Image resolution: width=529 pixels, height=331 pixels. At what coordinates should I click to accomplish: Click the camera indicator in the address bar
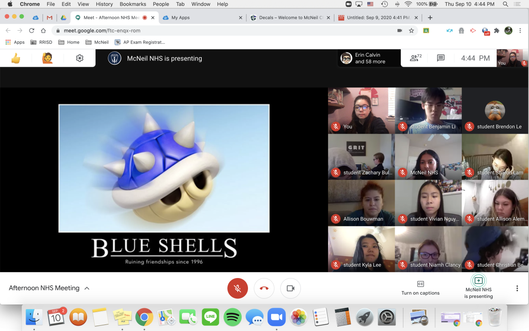(x=400, y=31)
